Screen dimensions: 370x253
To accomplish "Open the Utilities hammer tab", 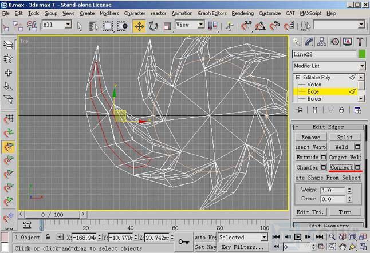I will [x=360, y=42].
